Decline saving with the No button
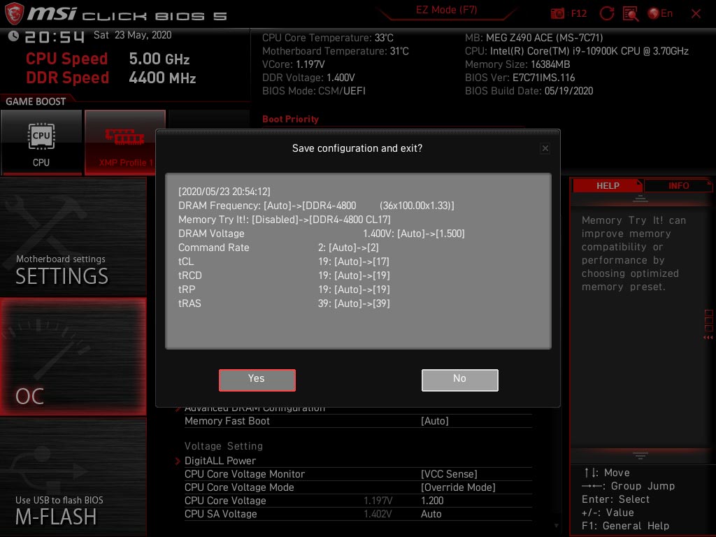716x537 pixels. point(460,380)
